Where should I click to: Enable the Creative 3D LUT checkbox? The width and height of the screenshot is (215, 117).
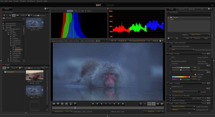(x=199, y=92)
